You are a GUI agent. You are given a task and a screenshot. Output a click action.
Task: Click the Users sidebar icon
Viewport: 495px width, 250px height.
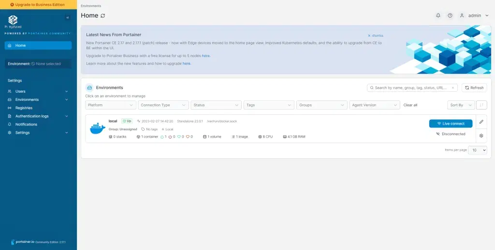tap(10, 91)
